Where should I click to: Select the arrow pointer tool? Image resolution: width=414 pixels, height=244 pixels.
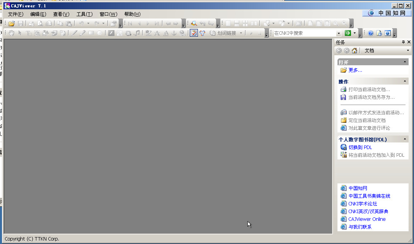pyautogui.click(x=20, y=33)
